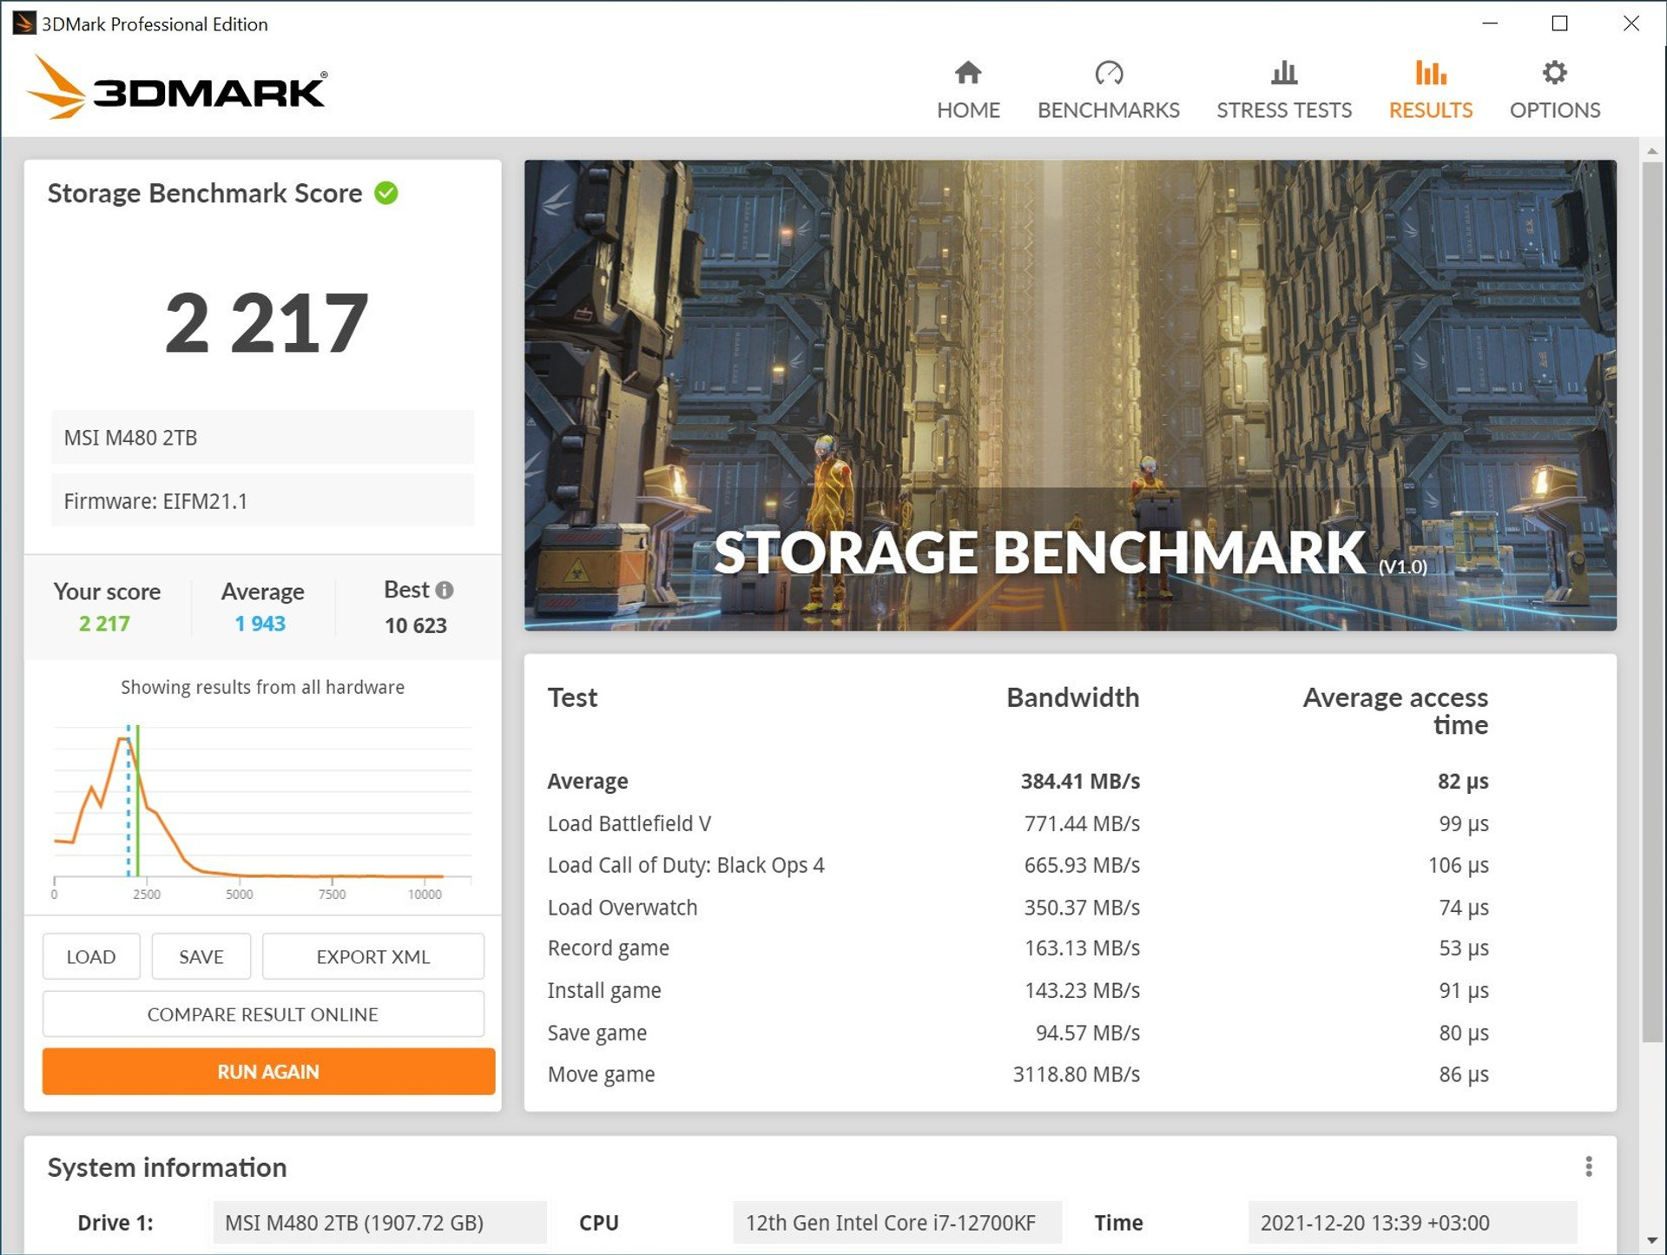Select the RESULTS tab
The image size is (1667, 1255).
(x=1430, y=90)
